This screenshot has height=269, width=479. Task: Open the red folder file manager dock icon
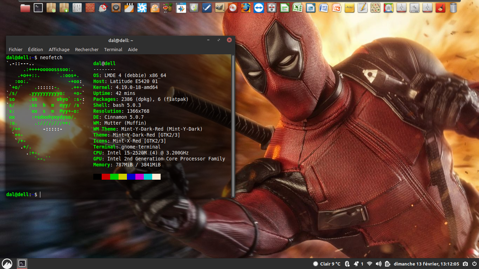(25, 8)
